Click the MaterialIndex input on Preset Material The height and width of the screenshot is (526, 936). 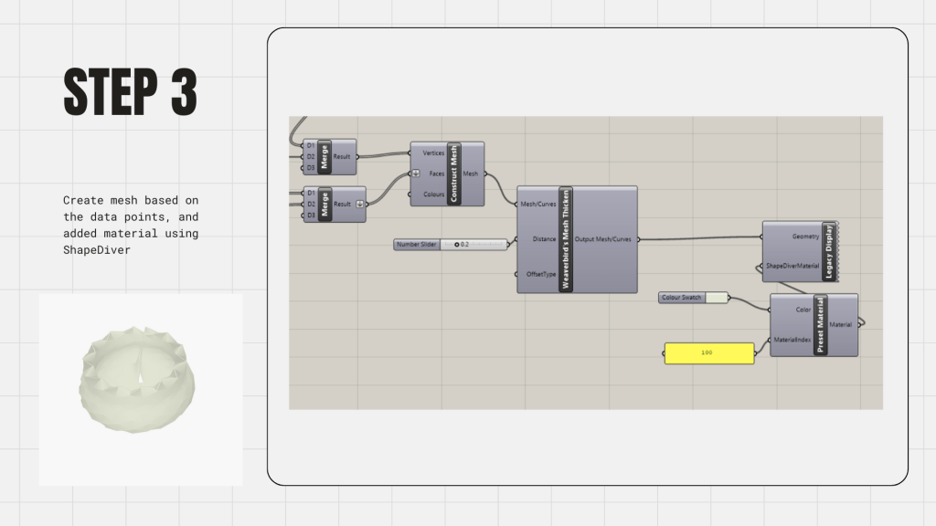click(x=792, y=340)
